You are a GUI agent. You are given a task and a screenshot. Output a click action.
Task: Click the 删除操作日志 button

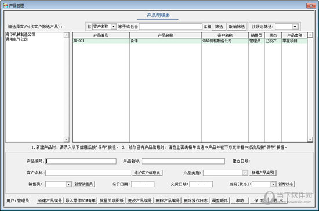click(x=195, y=201)
